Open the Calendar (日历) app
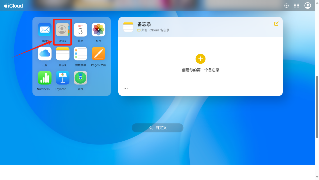Image resolution: width=319 pixels, height=180 pixels. [81, 30]
